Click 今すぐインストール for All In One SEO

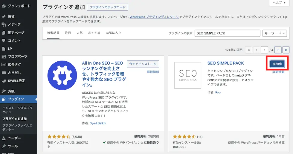pos(143,64)
